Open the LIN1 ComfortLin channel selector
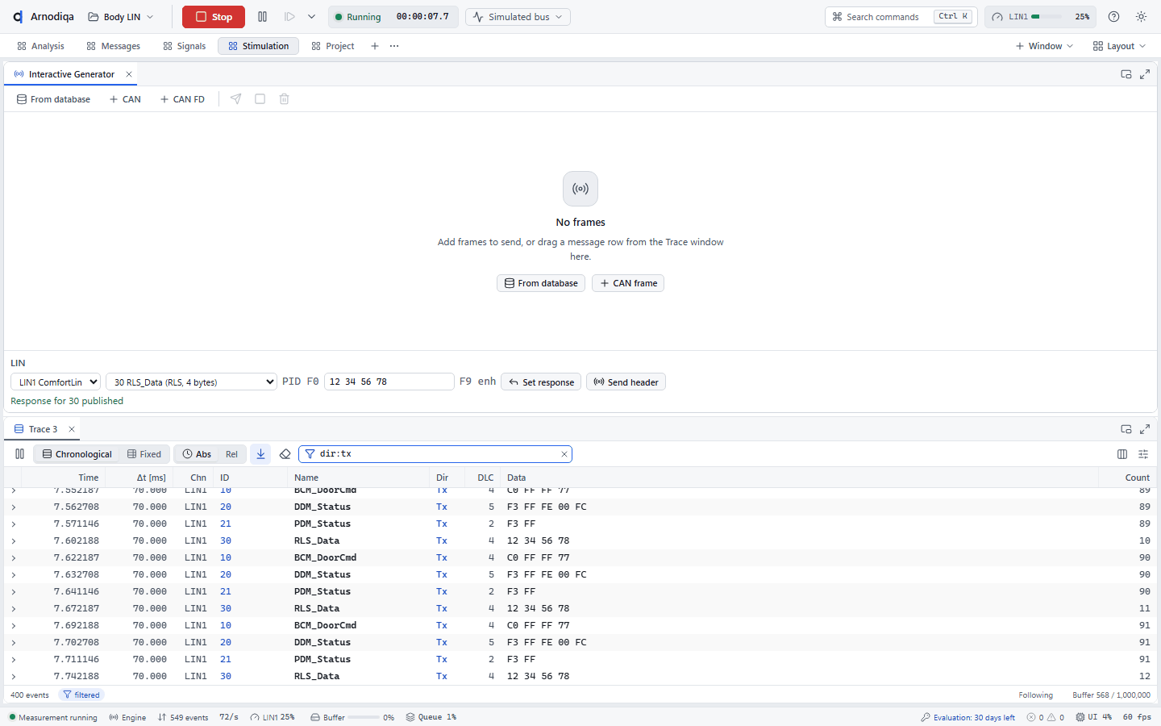Viewport: 1161px width, 726px height. click(56, 382)
